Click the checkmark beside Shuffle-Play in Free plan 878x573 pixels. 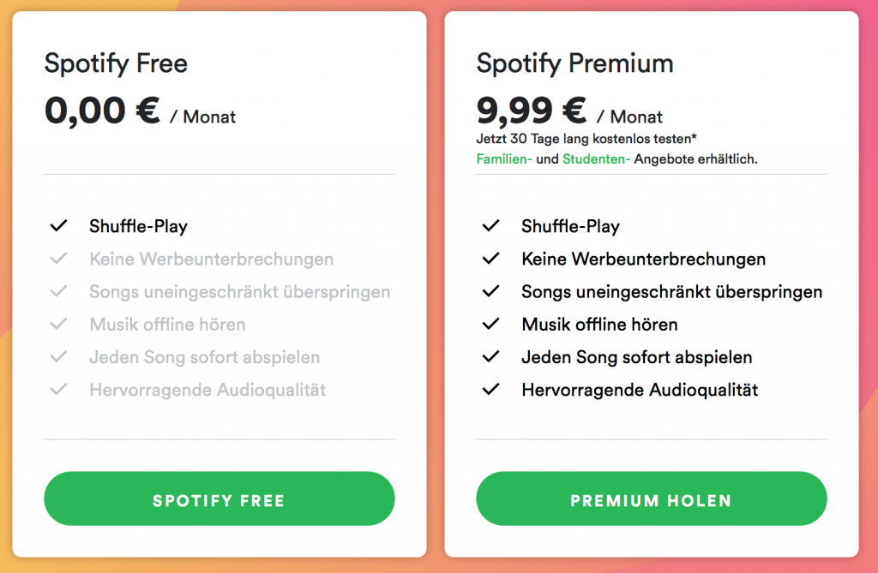59,225
